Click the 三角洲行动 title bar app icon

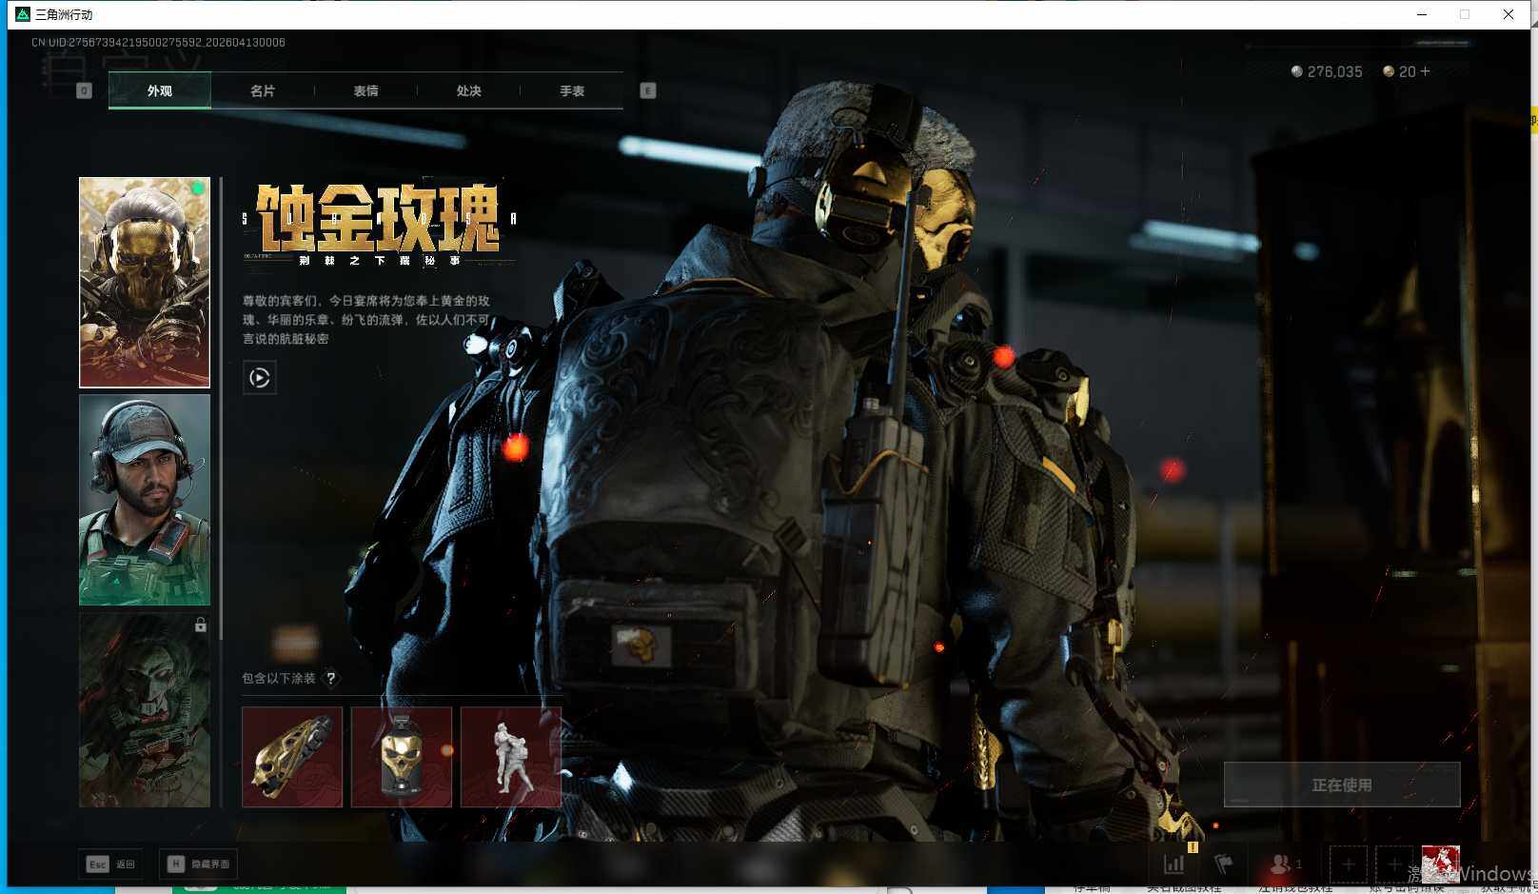23,14
